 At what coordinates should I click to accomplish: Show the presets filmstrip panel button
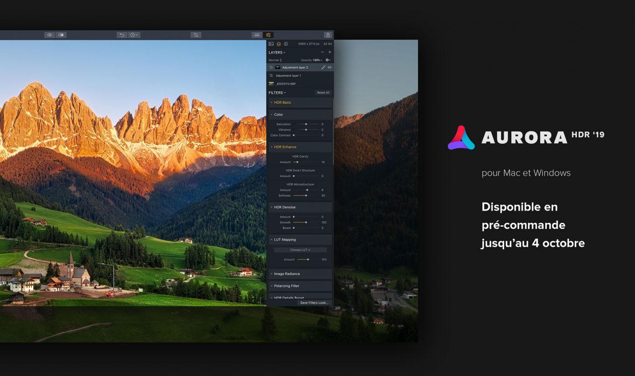(257, 35)
